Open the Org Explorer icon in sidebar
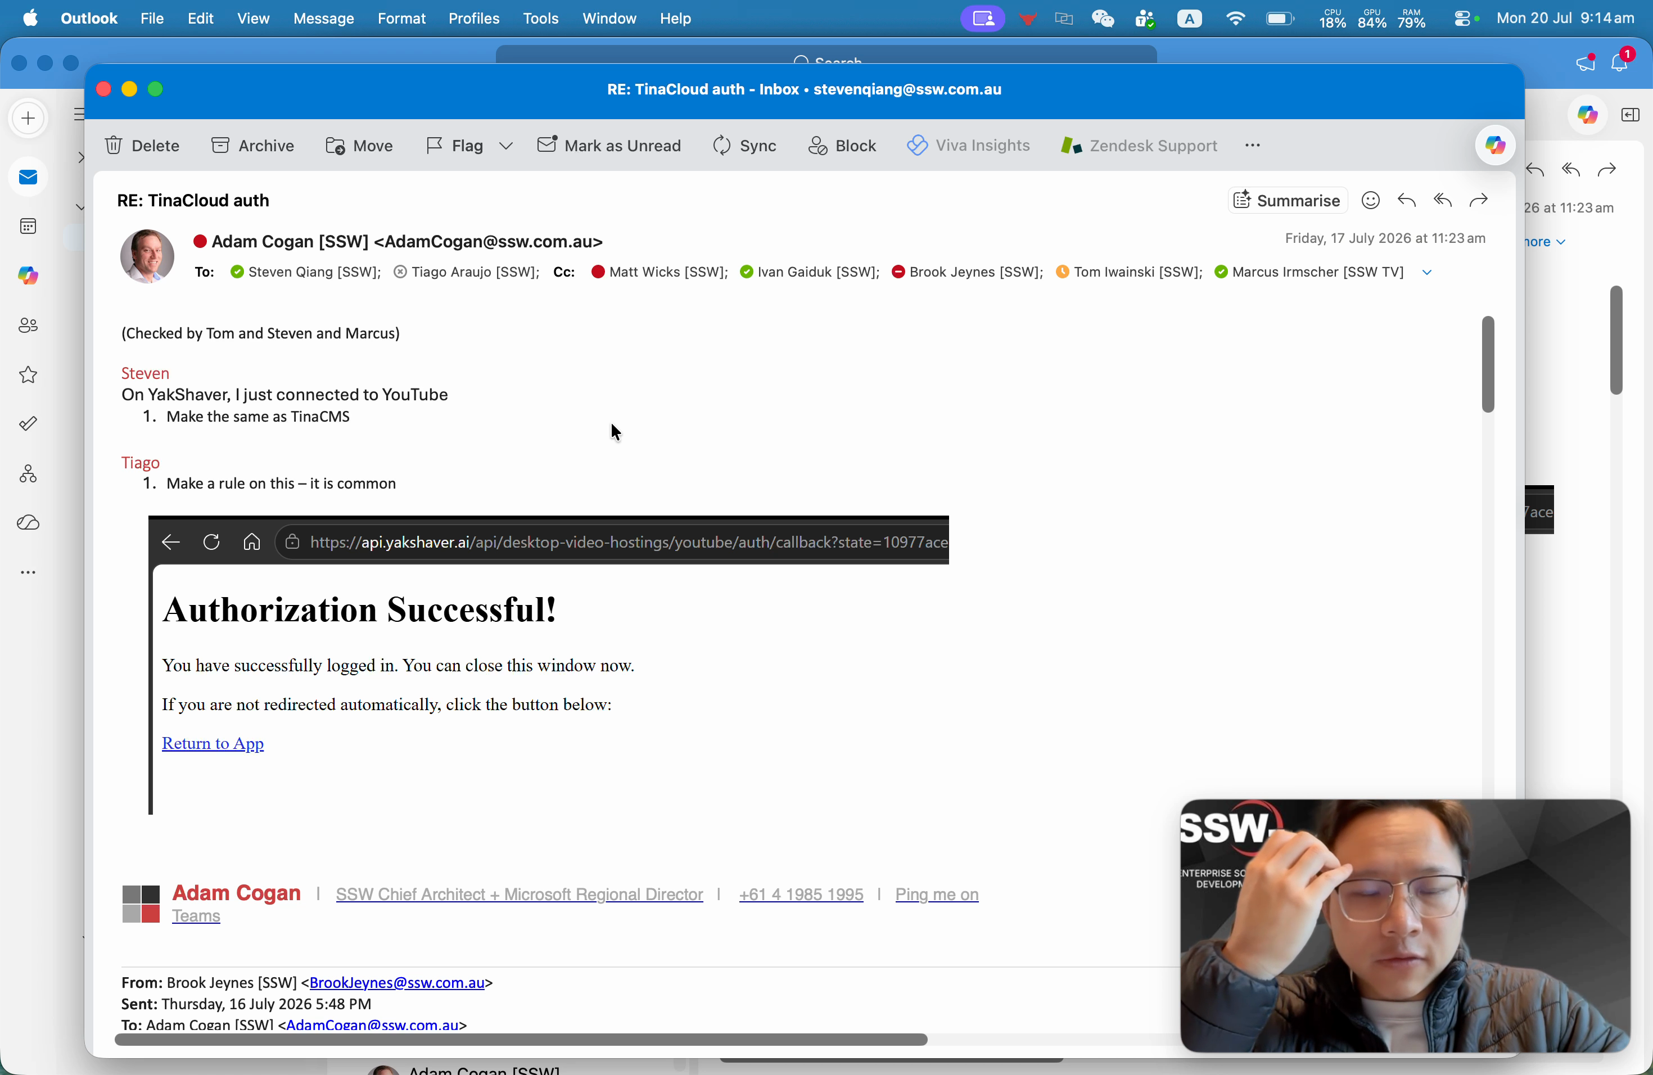The image size is (1653, 1075). 29,475
